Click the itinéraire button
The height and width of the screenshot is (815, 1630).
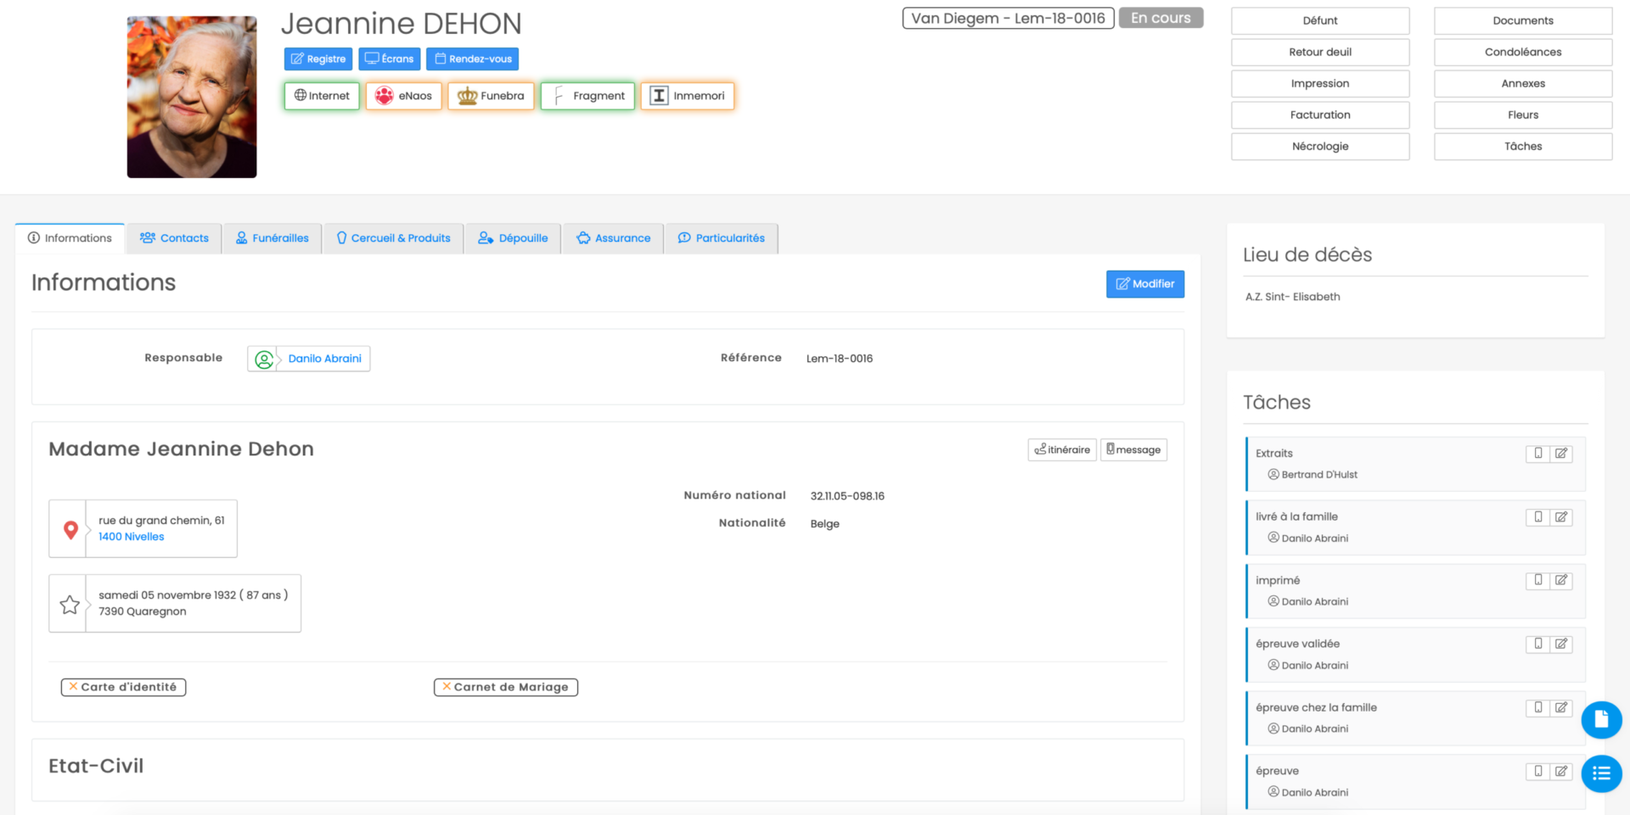[1062, 449]
